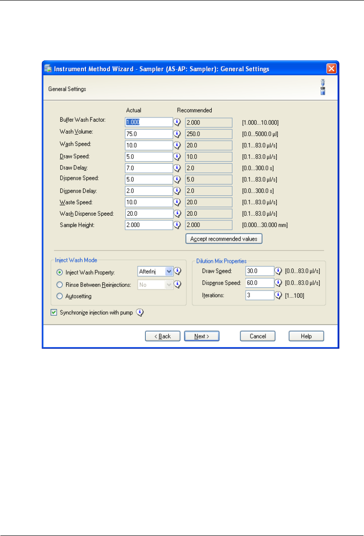Click the Back button

click(x=163, y=336)
